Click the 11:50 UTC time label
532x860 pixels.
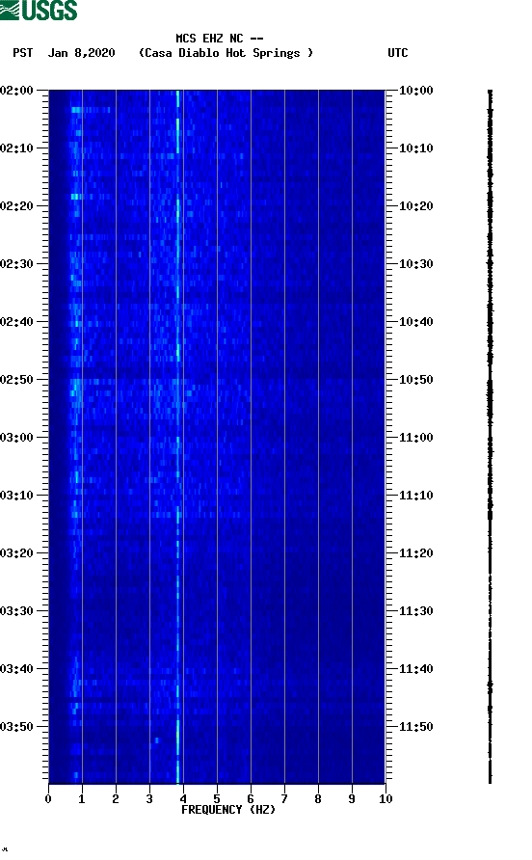pos(415,727)
